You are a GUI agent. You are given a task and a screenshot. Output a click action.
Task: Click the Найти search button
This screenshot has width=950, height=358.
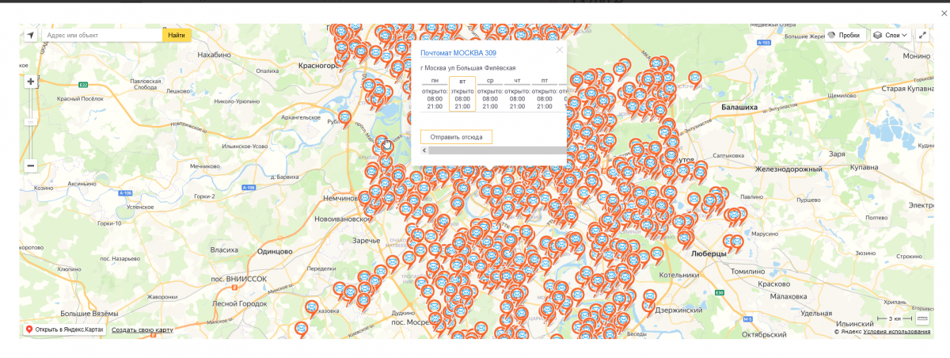click(177, 36)
